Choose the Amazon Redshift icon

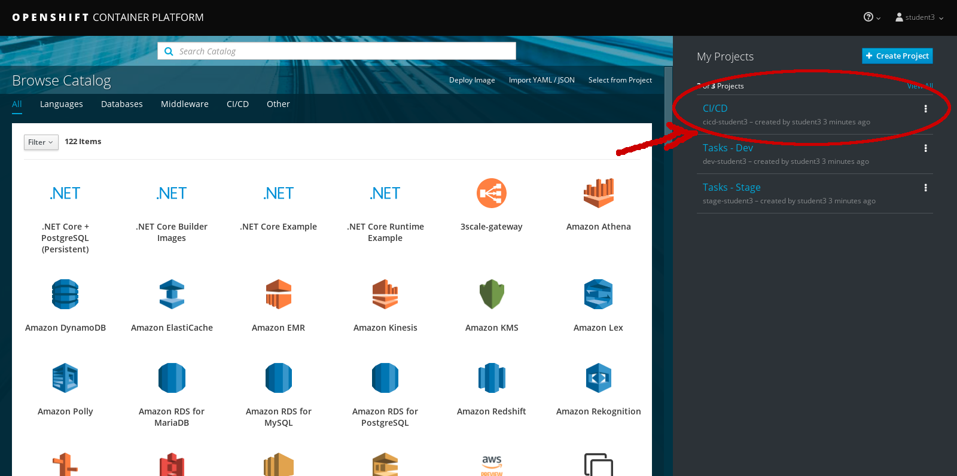[492, 378]
